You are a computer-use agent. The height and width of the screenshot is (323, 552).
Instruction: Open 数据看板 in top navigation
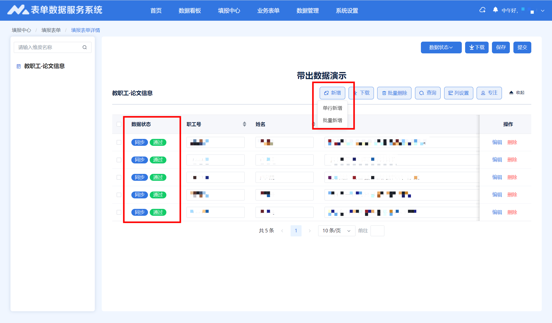coord(190,11)
